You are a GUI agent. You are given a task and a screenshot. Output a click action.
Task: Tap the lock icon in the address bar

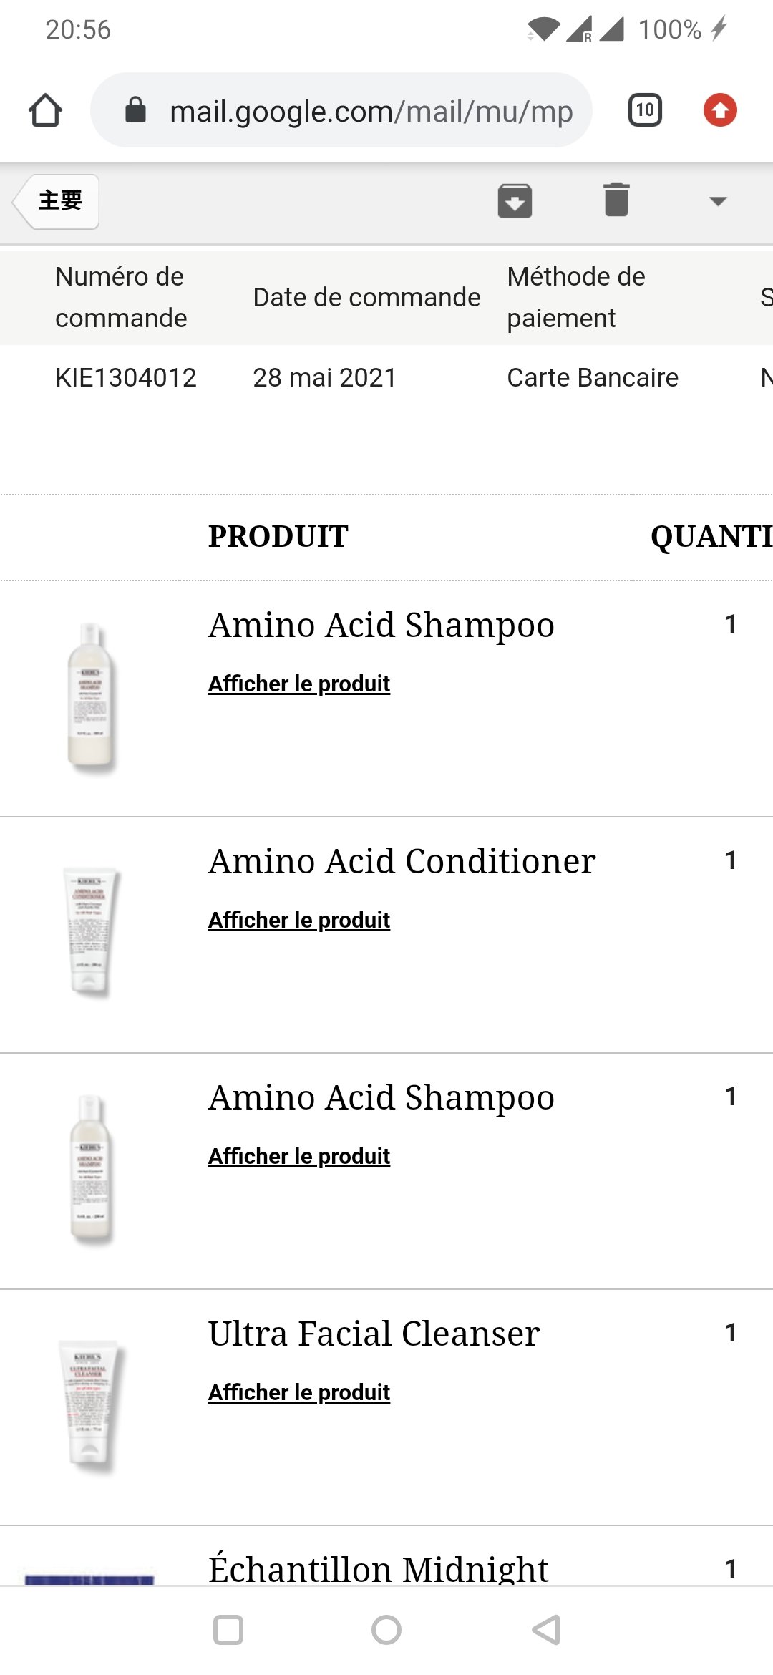click(135, 110)
